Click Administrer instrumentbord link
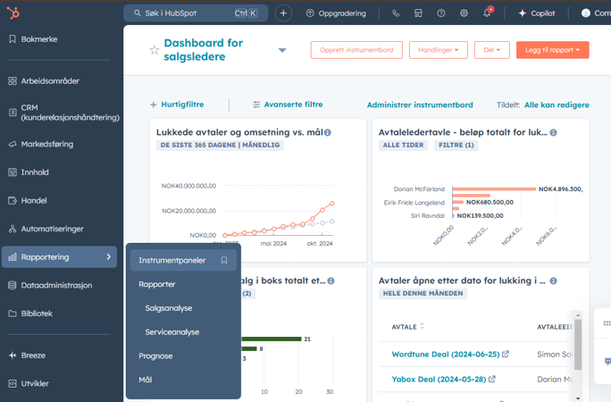This screenshot has width=611, height=402. pyautogui.click(x=420, y=105)
